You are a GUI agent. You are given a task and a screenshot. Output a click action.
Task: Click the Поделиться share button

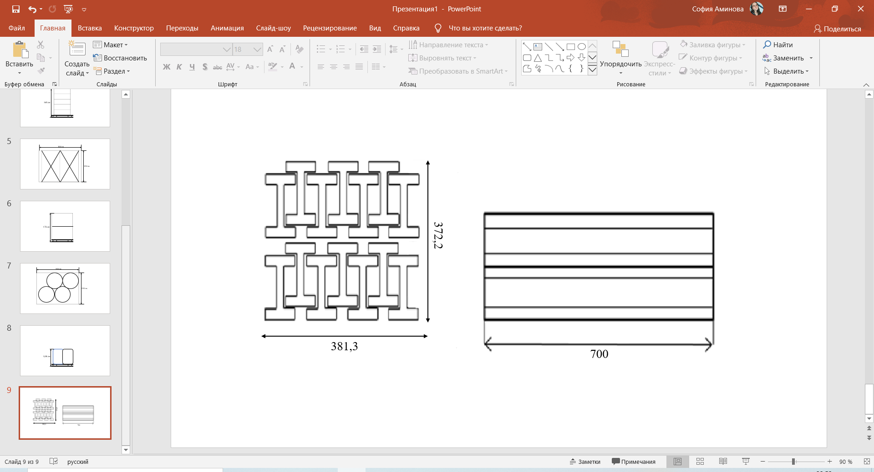pyautogui.click(x=837, y=29)
